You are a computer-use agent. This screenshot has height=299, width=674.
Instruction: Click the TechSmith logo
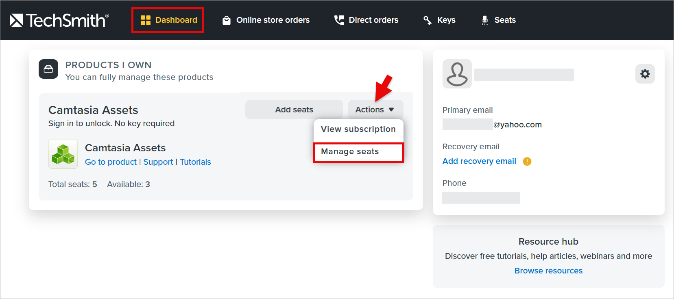coord(59,20)
